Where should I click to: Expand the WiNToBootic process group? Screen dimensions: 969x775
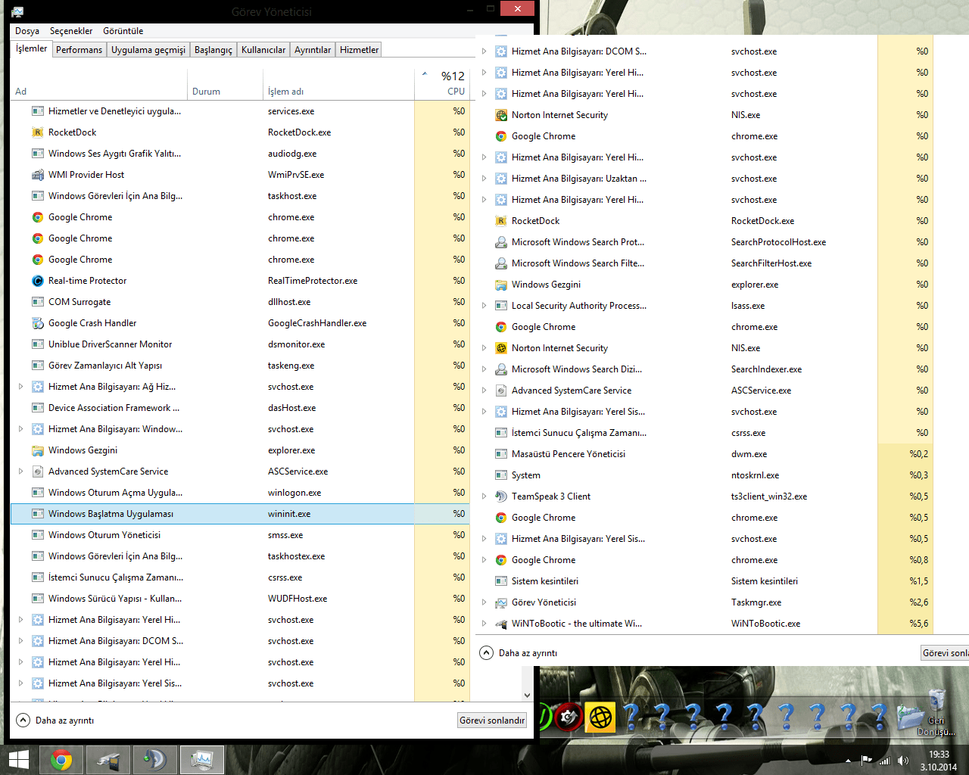tap(484, 624)
